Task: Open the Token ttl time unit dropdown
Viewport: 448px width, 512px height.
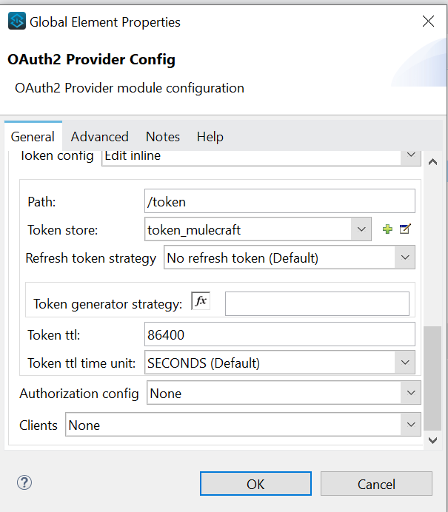Action: pos(404,363)
